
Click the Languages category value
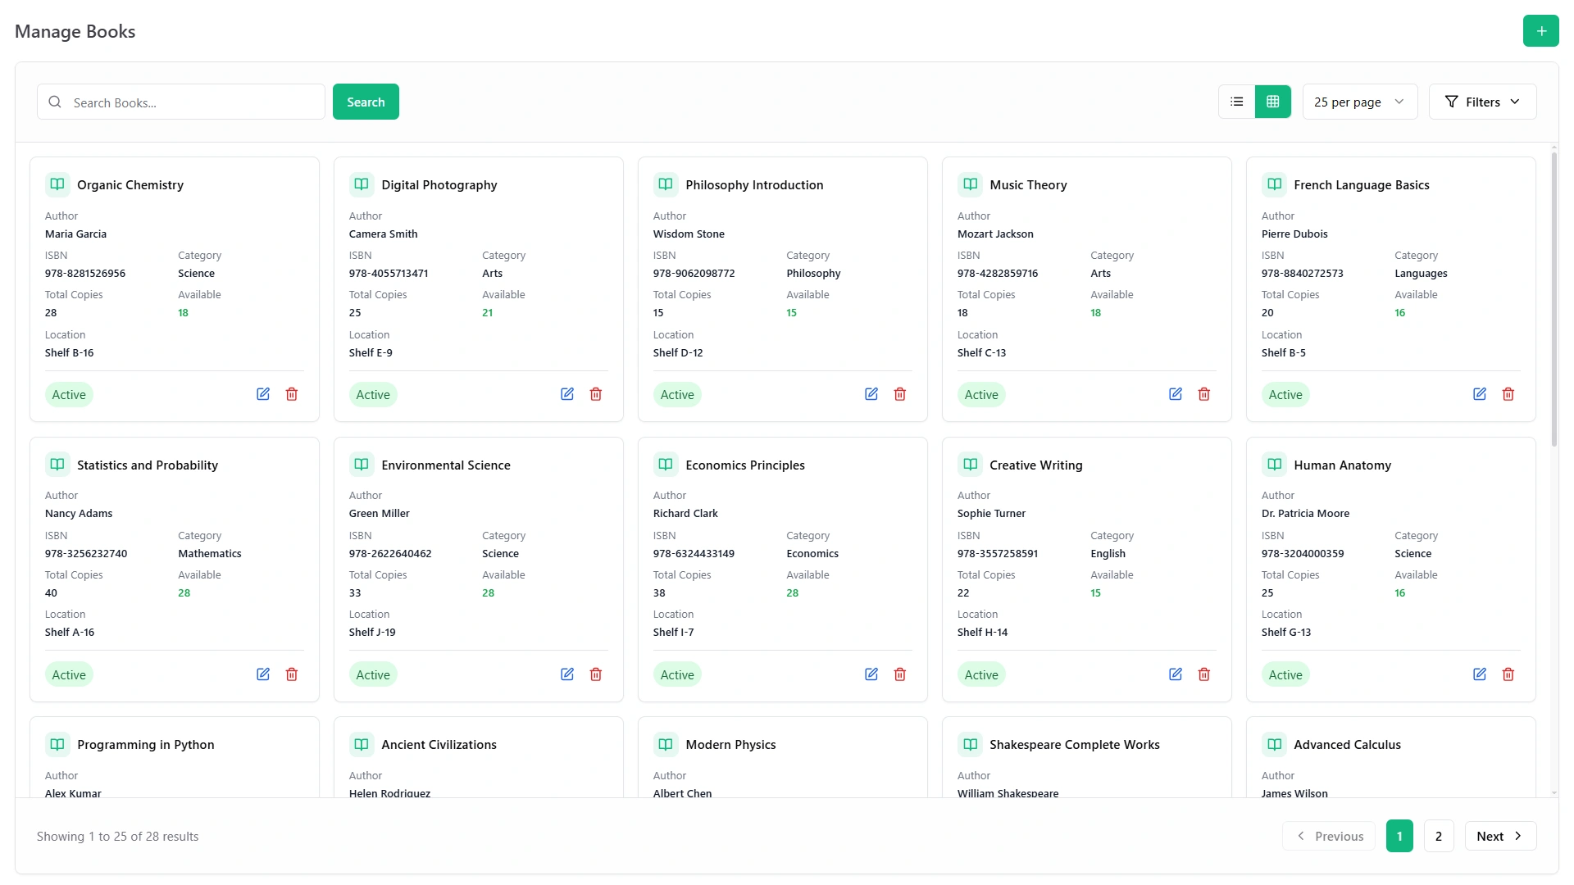point(1421,274)
